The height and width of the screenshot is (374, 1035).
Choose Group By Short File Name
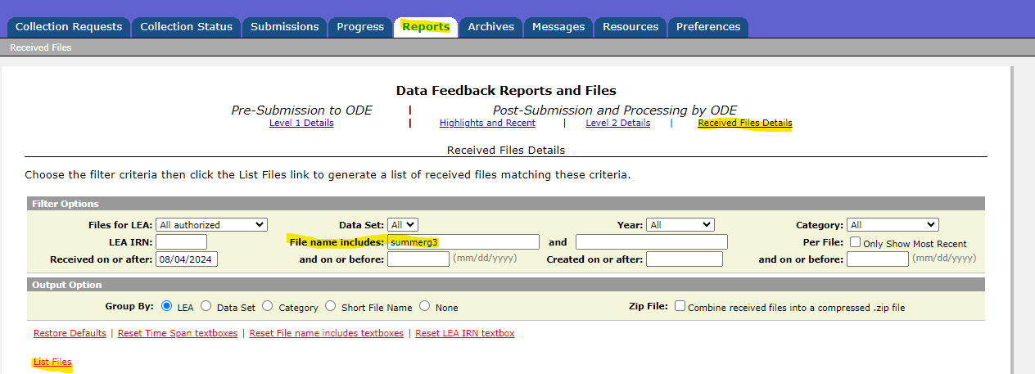[x=331, y=307]
